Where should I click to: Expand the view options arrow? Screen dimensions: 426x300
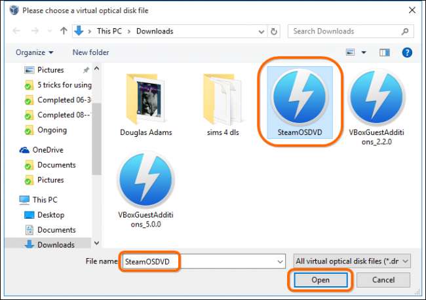pos(364,52)
